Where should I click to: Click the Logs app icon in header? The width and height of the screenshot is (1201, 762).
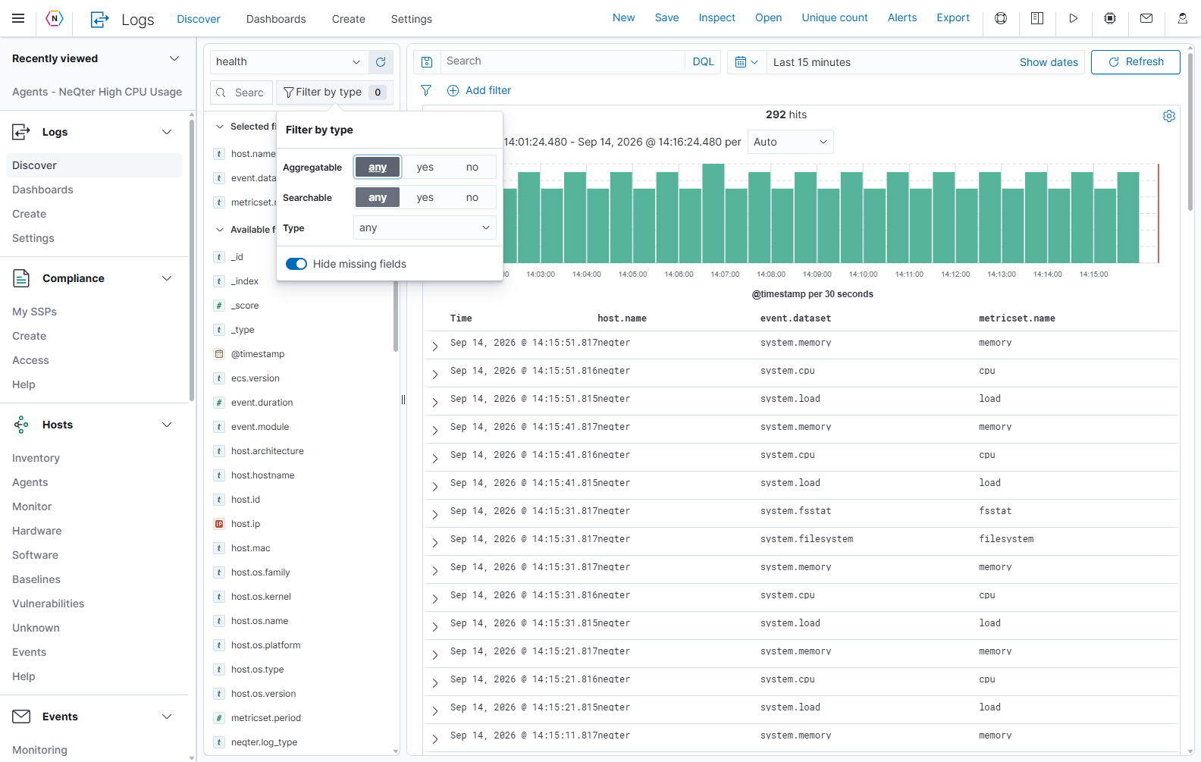[99, 19]
